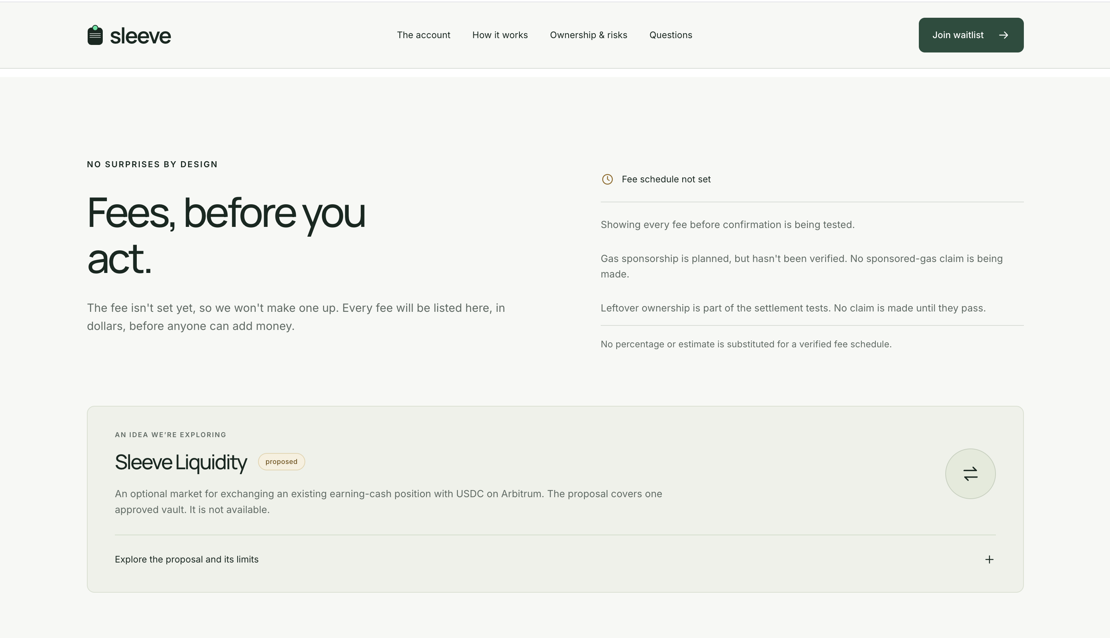Click the No percentage or estimate footnote
Image resolution: width=1110 pixels, height=638 pixels.
[x=746, y=344]
